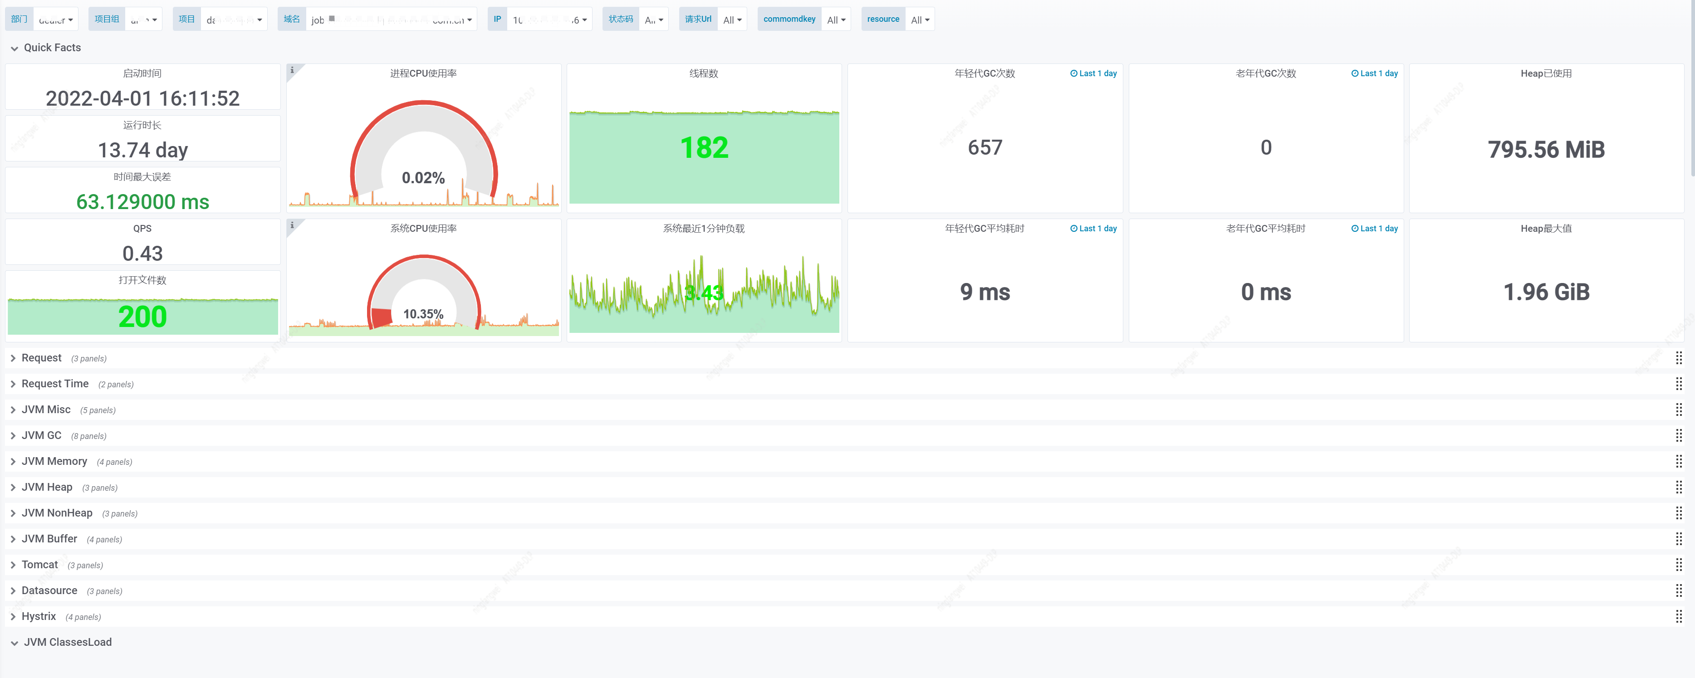Click drag handle dots on Request row
Viewport: 1695px width, 678px height.
click(1679, 358)
